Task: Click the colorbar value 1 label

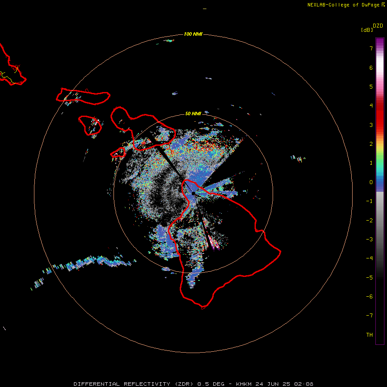Action: click(x=371, y=163)
